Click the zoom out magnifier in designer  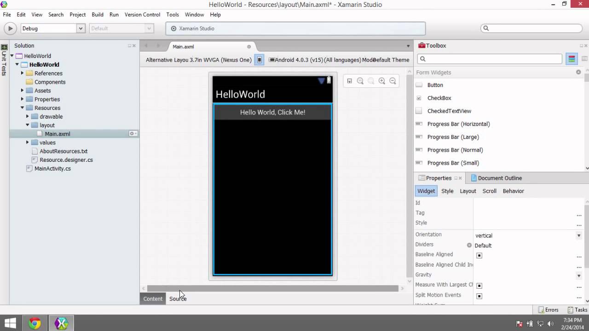click(x=393, y=81)
